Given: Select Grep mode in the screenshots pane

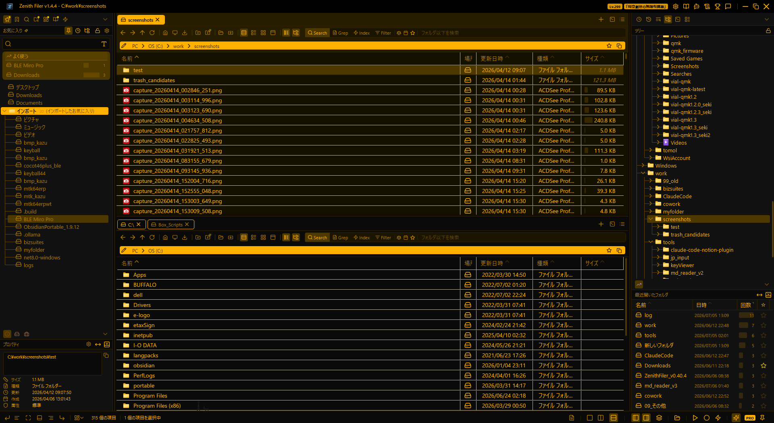Looking at the screenshot, I should 340,33.
